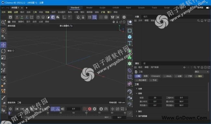211x124 pixels.
Task: Click the max time field 90 F
Action: 181,101
